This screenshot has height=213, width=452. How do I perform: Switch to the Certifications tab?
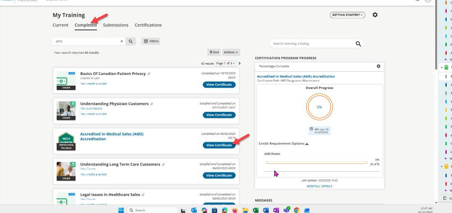(148, 25)
